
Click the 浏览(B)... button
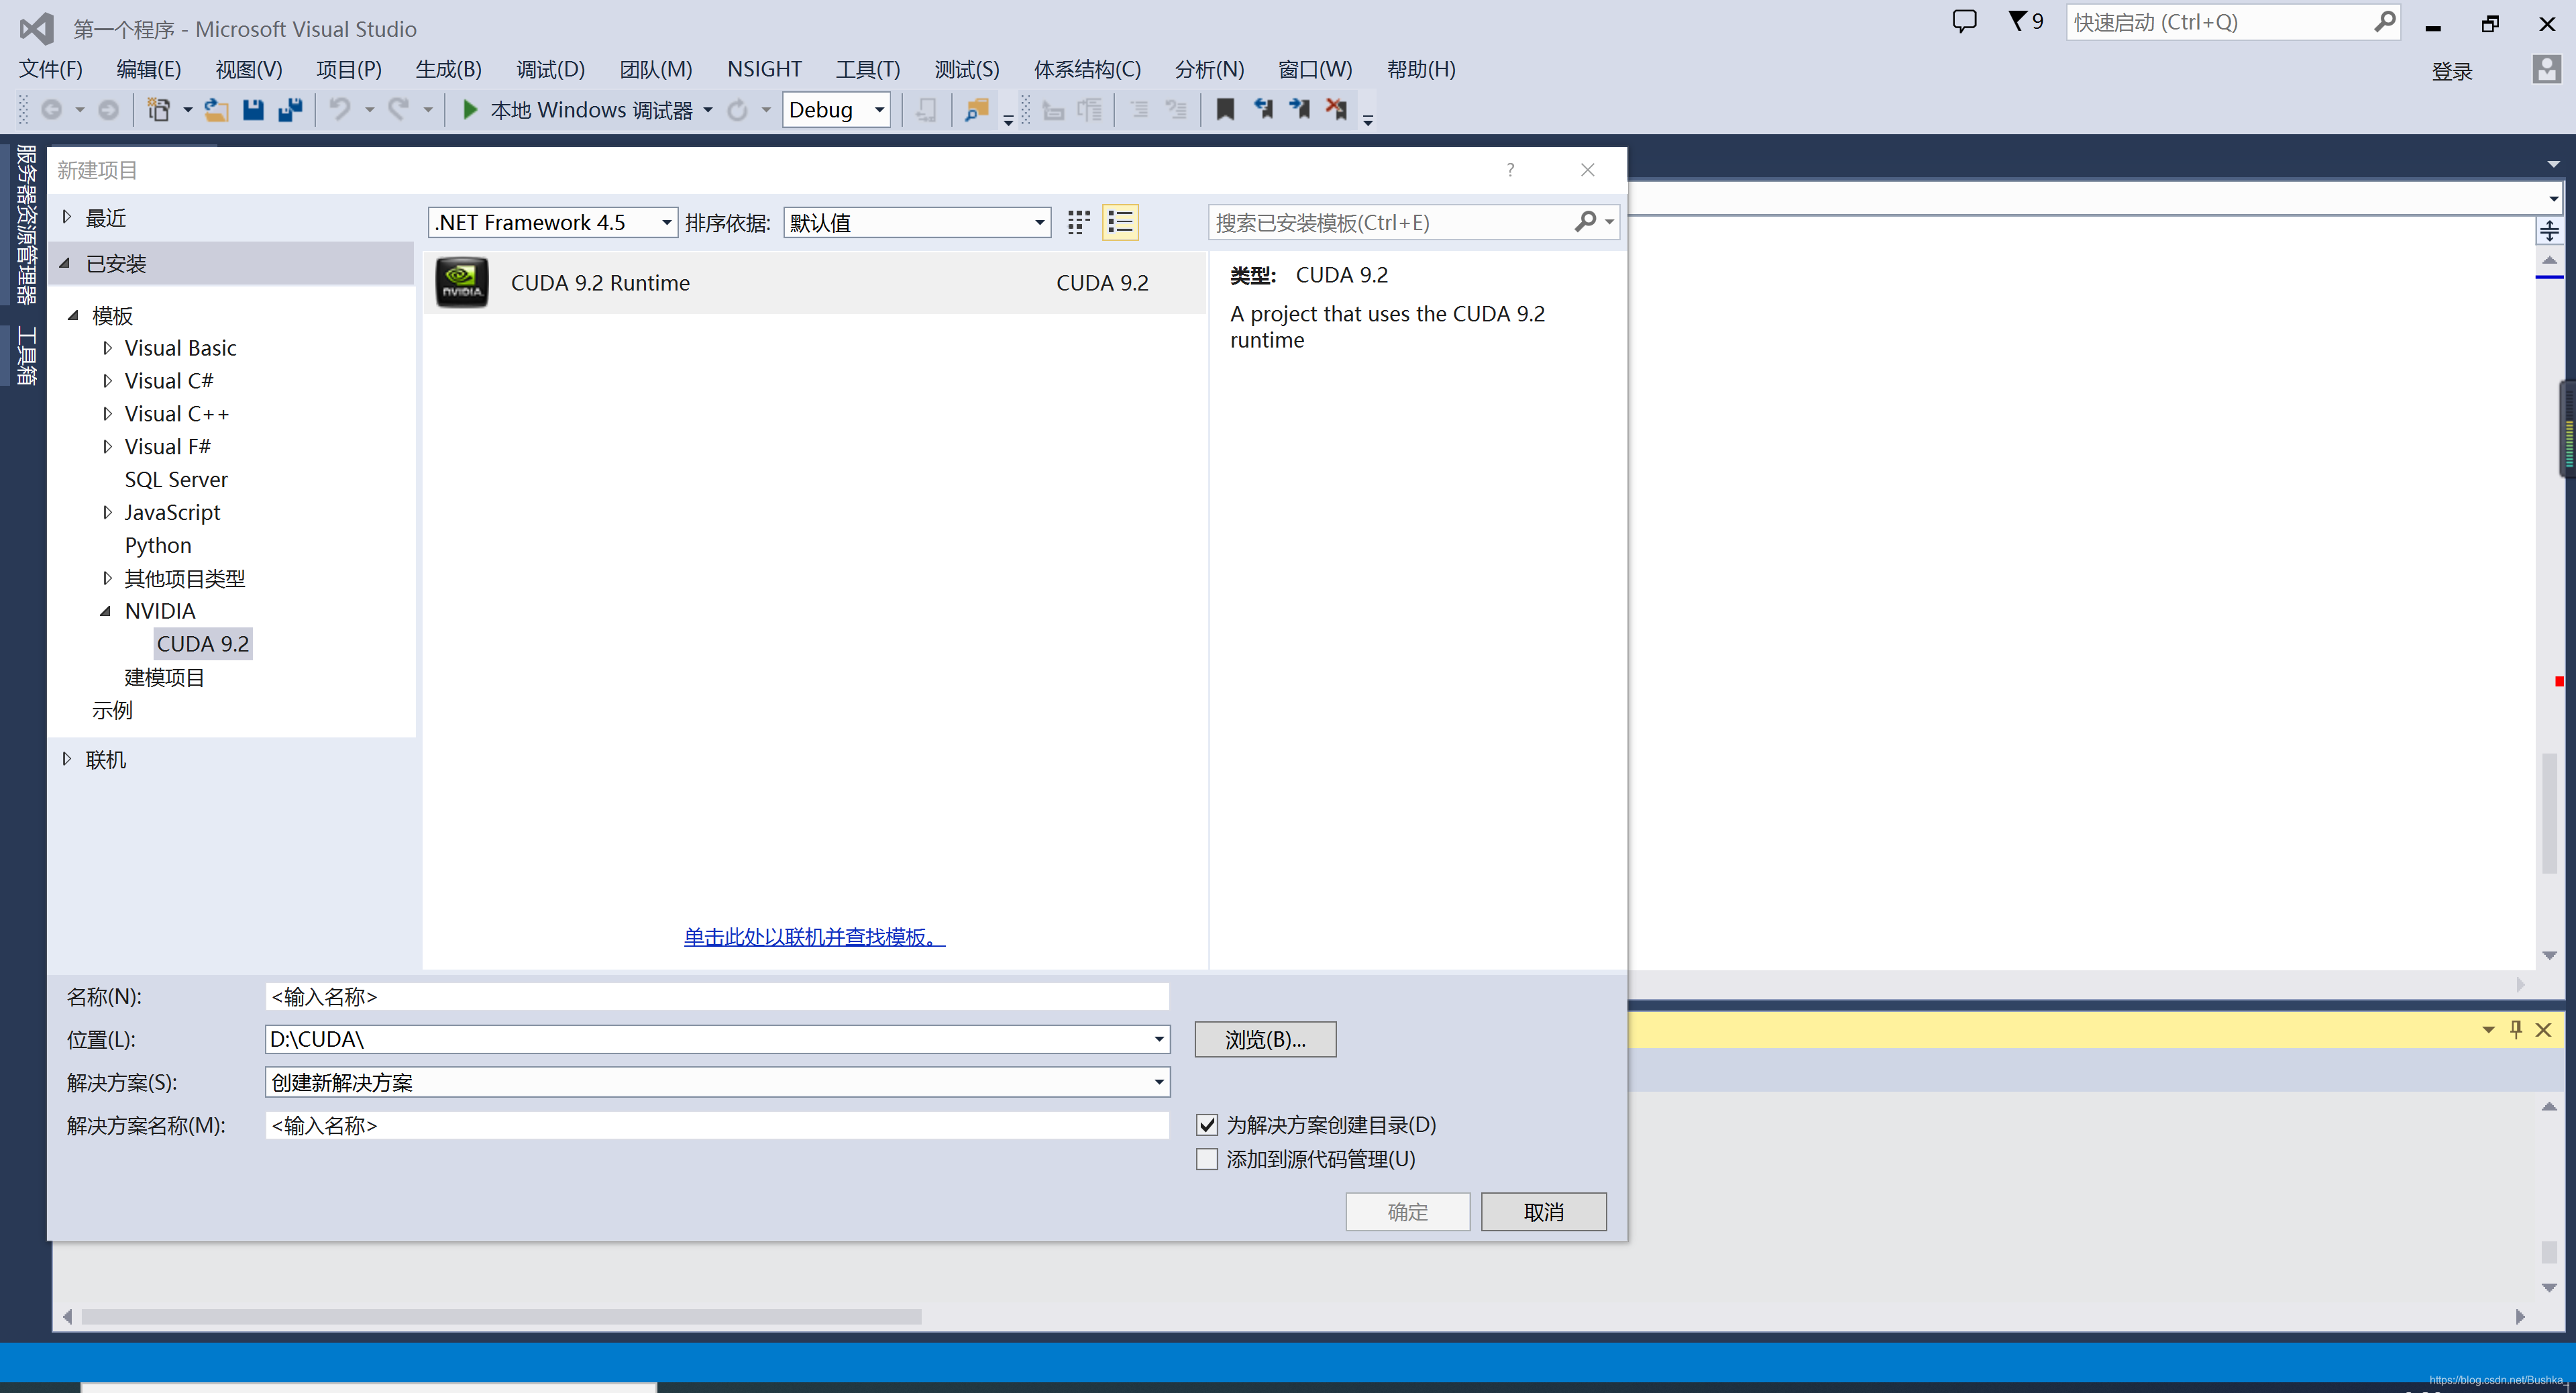[x=1265, y=1039]
